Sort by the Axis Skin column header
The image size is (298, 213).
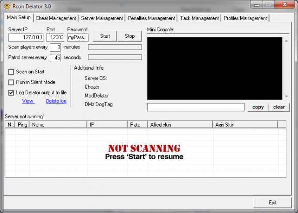(245, 125)
